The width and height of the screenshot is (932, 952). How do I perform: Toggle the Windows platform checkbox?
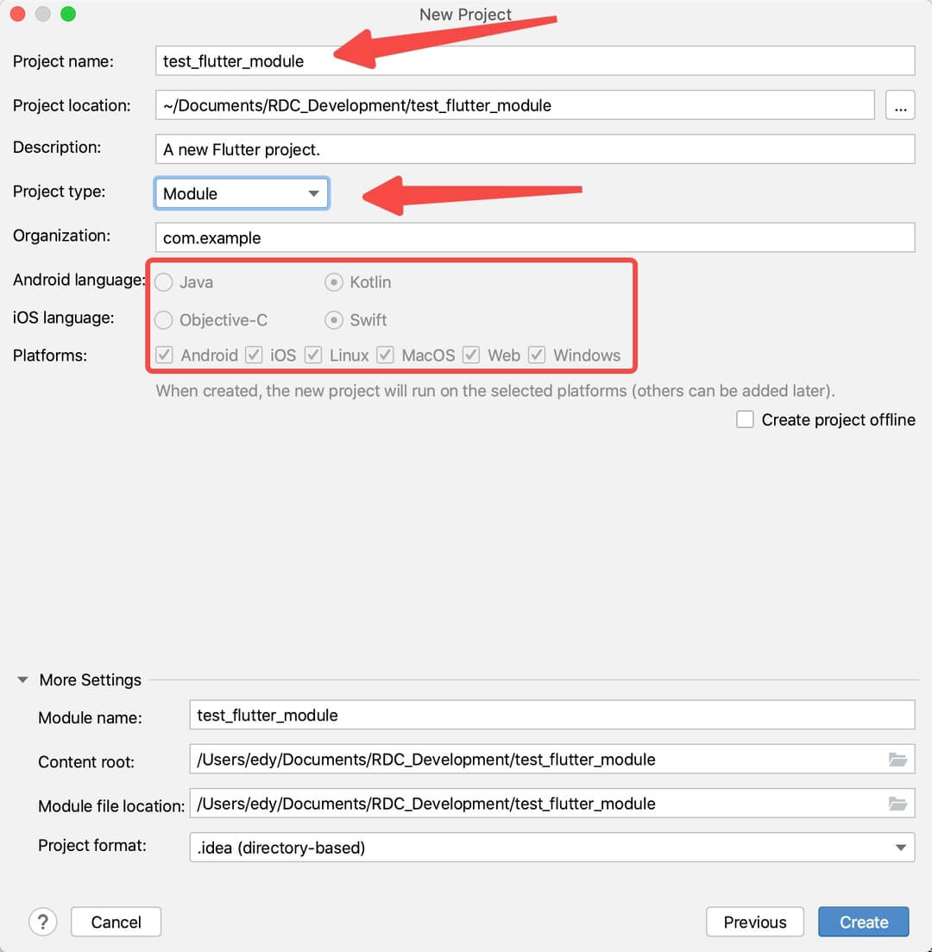[x=536, y=355]
